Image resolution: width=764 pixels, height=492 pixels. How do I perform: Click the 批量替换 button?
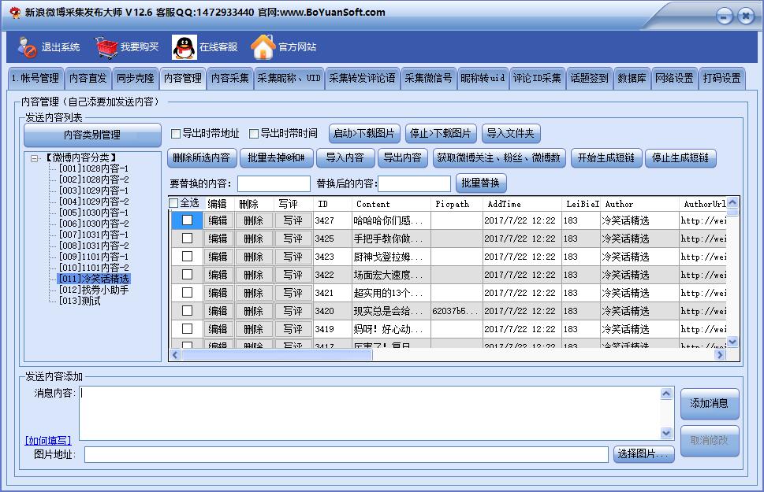480,183
